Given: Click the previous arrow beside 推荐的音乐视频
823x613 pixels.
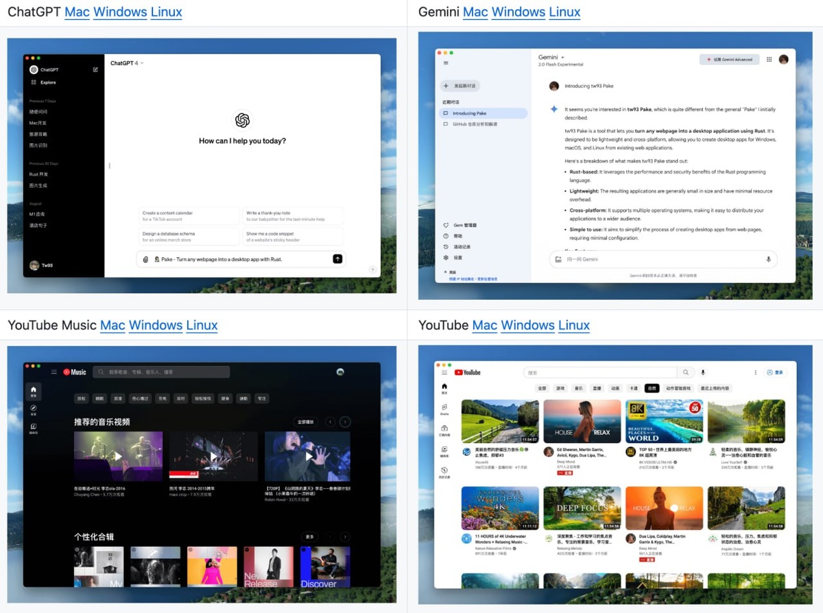Looking at the screenshot, I should [x=330, y=422].
